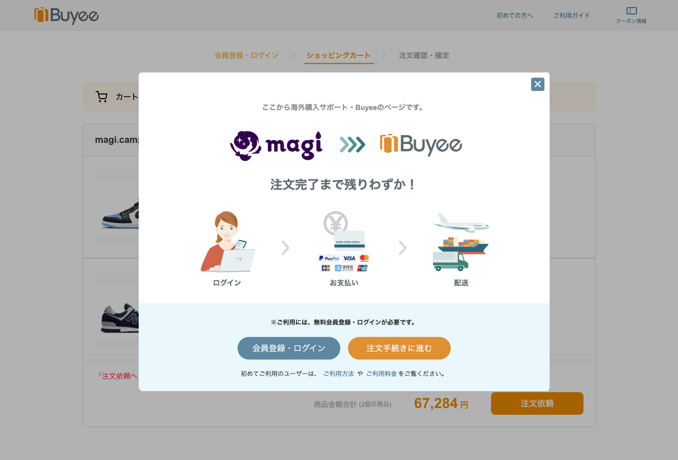
Task: Click the Mastercard payment logo
Action: click(x=364, y=258)
